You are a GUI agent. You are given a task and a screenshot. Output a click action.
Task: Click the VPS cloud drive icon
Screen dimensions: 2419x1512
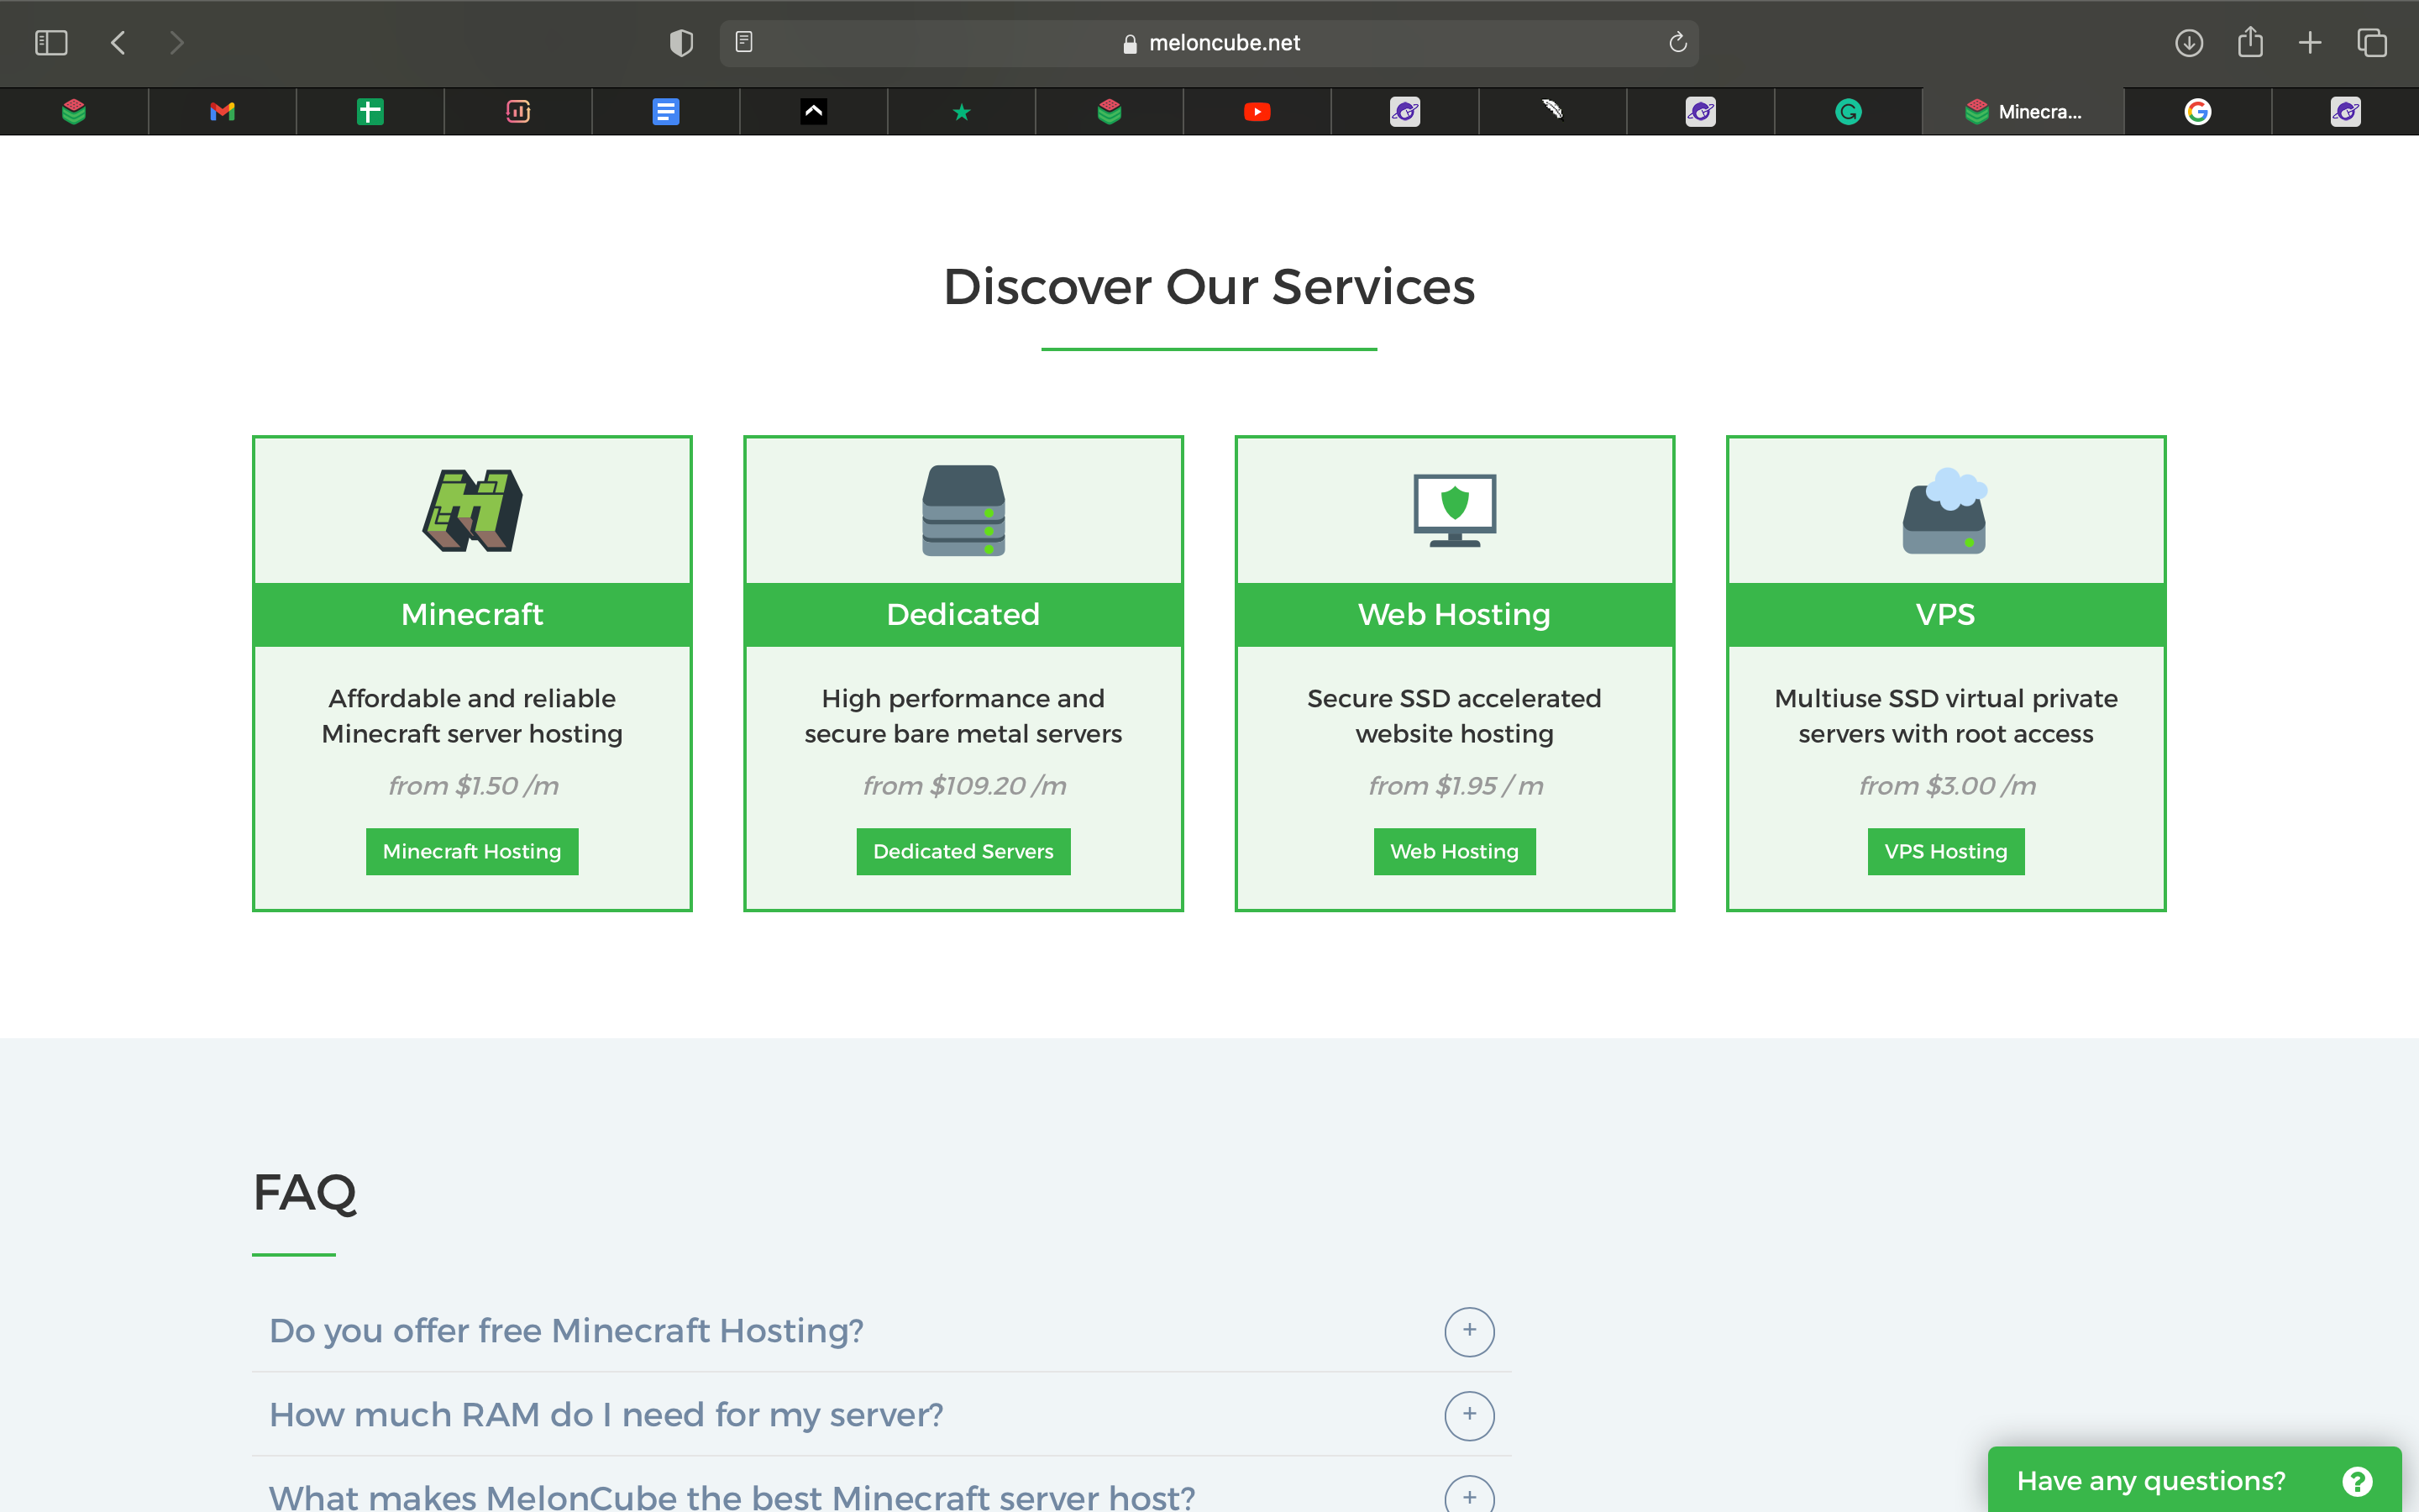1945,510
